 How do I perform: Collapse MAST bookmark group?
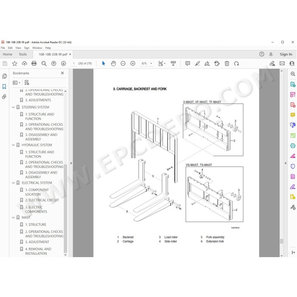pyautogui.click(x=13, y=217)
